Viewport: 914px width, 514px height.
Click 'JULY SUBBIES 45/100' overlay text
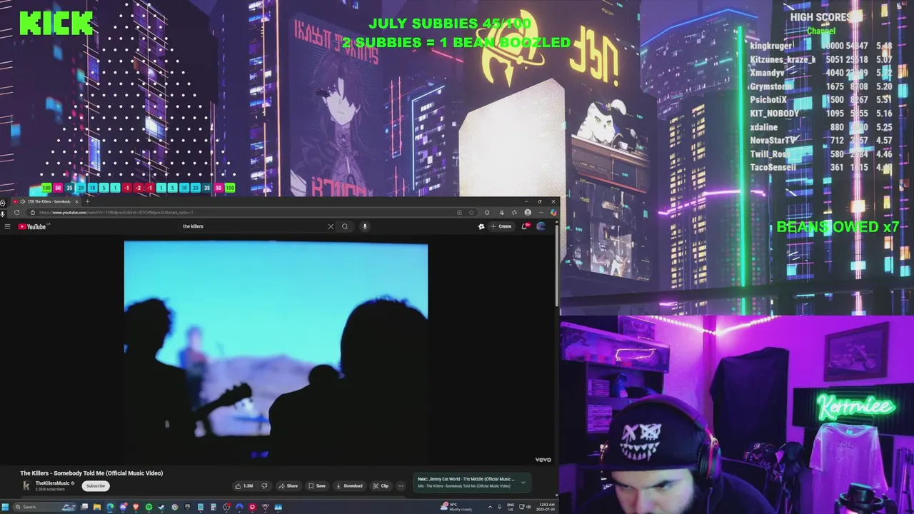(x=450, y=24)
